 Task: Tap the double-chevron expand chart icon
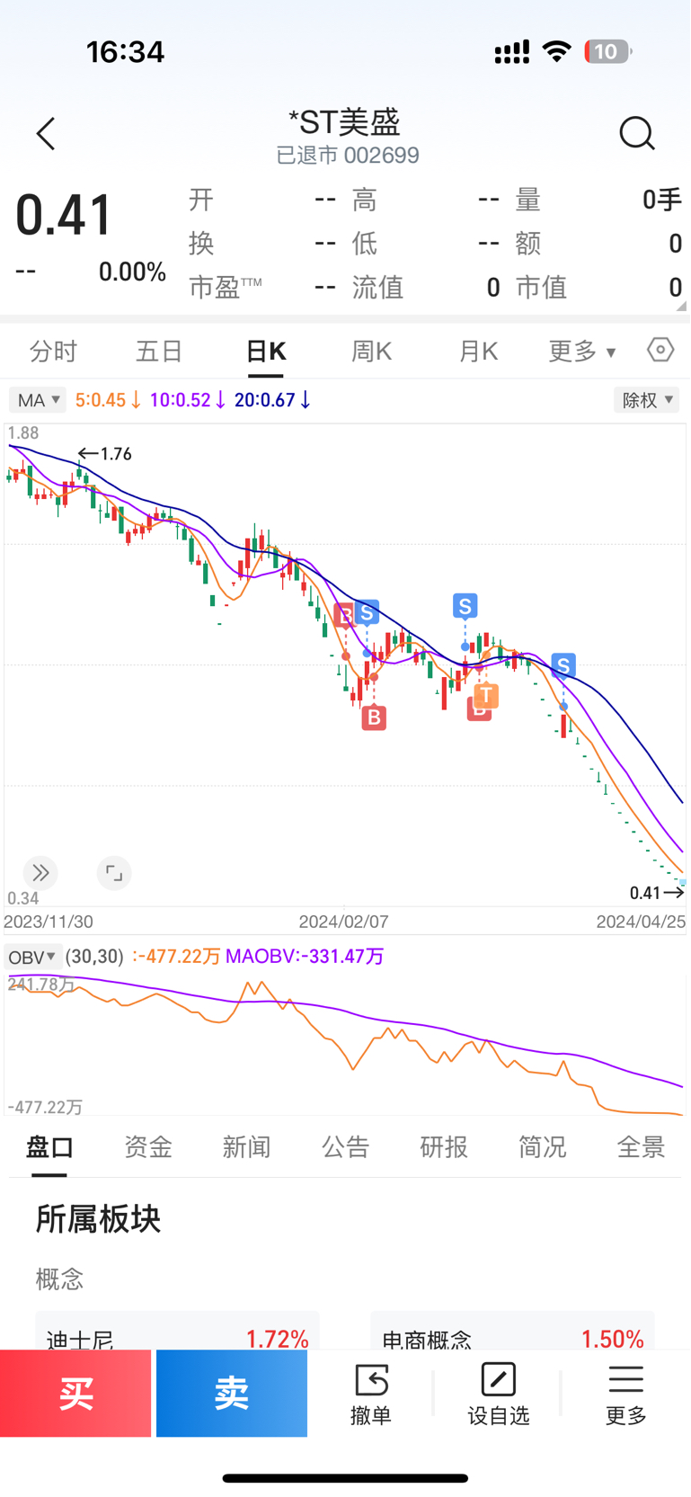click(40, 872)
